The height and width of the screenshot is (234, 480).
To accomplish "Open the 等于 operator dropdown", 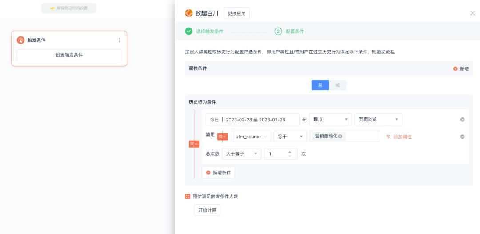I will pos(290,137).
